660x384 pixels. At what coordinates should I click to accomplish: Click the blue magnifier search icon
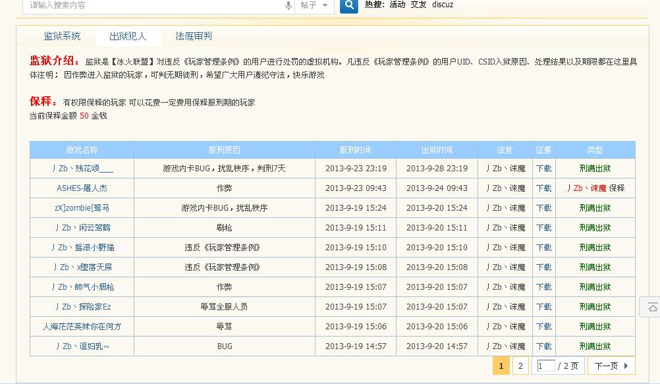point(348,5)
